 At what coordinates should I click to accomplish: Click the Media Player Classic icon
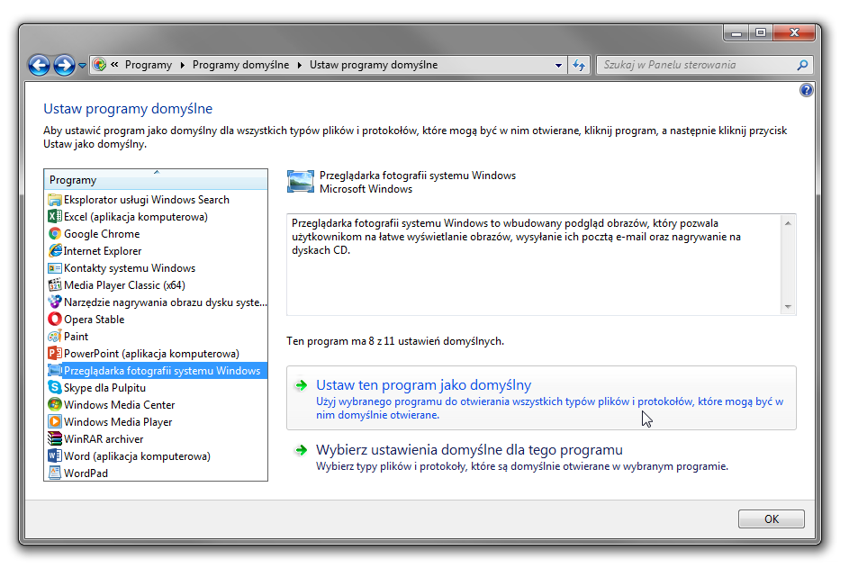[x=55, y=284]
